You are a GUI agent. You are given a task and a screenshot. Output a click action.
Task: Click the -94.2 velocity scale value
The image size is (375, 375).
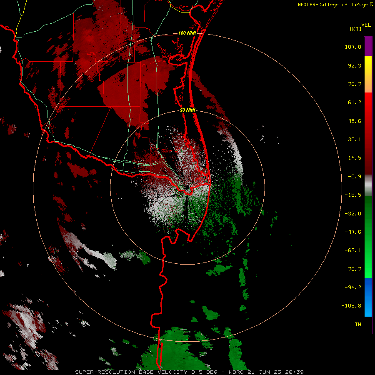(353, 287)
